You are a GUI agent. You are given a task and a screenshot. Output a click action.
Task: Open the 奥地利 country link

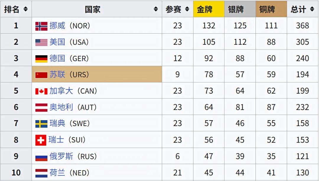click(61, 107)
